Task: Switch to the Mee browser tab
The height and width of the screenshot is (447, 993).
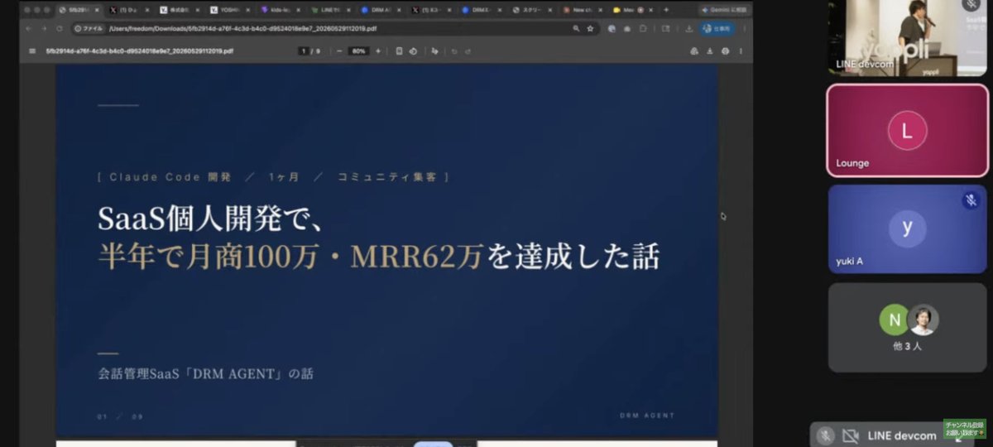Action: (x=632, y=10)
